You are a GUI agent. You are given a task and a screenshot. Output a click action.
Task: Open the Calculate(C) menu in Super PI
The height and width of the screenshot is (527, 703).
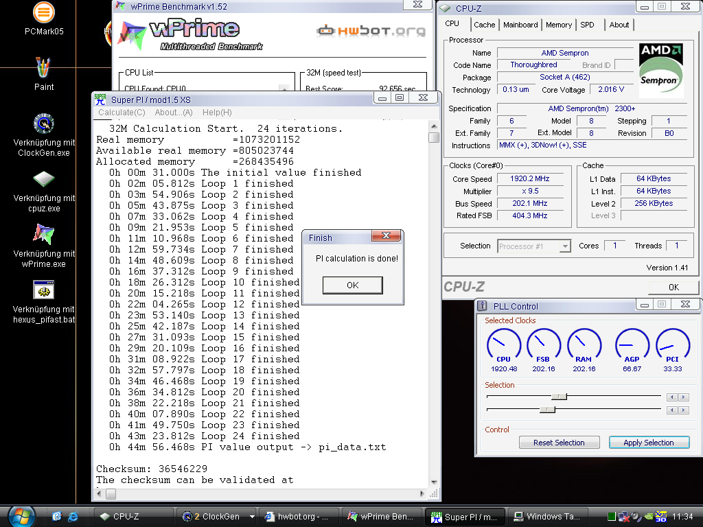pyautogui.click(x=122, y=113)
